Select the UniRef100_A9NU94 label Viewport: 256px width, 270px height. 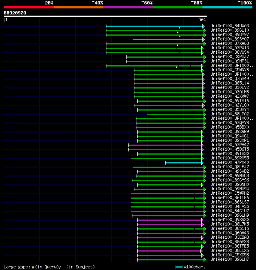[x=230, y=189]
